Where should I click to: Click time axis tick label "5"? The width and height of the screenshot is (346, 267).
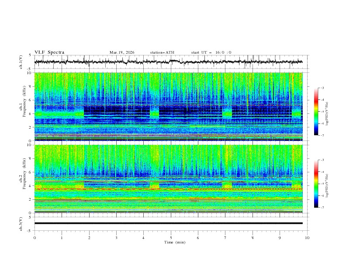pyautogui.click(x=171, y=238)
